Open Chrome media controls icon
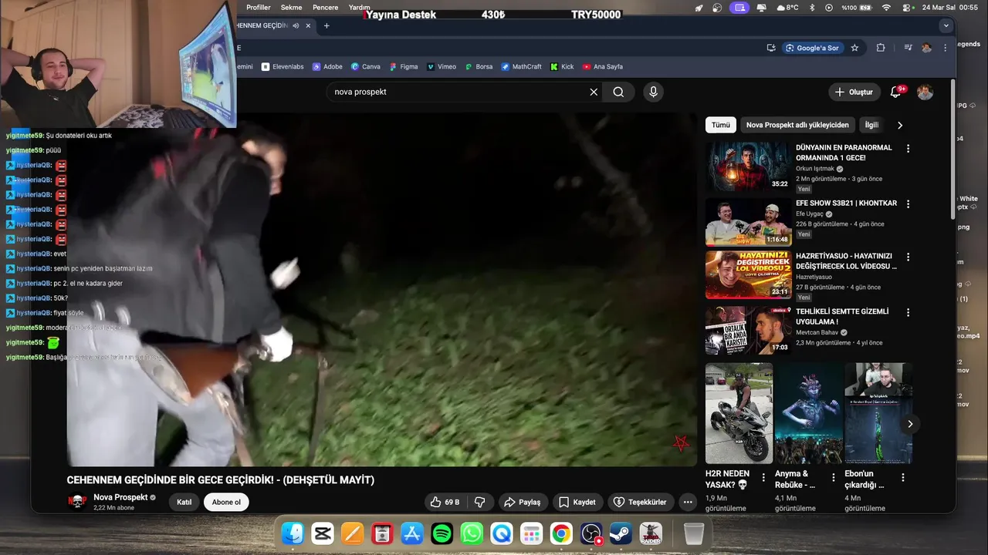The image size is (988, 555). click(907, 48)
